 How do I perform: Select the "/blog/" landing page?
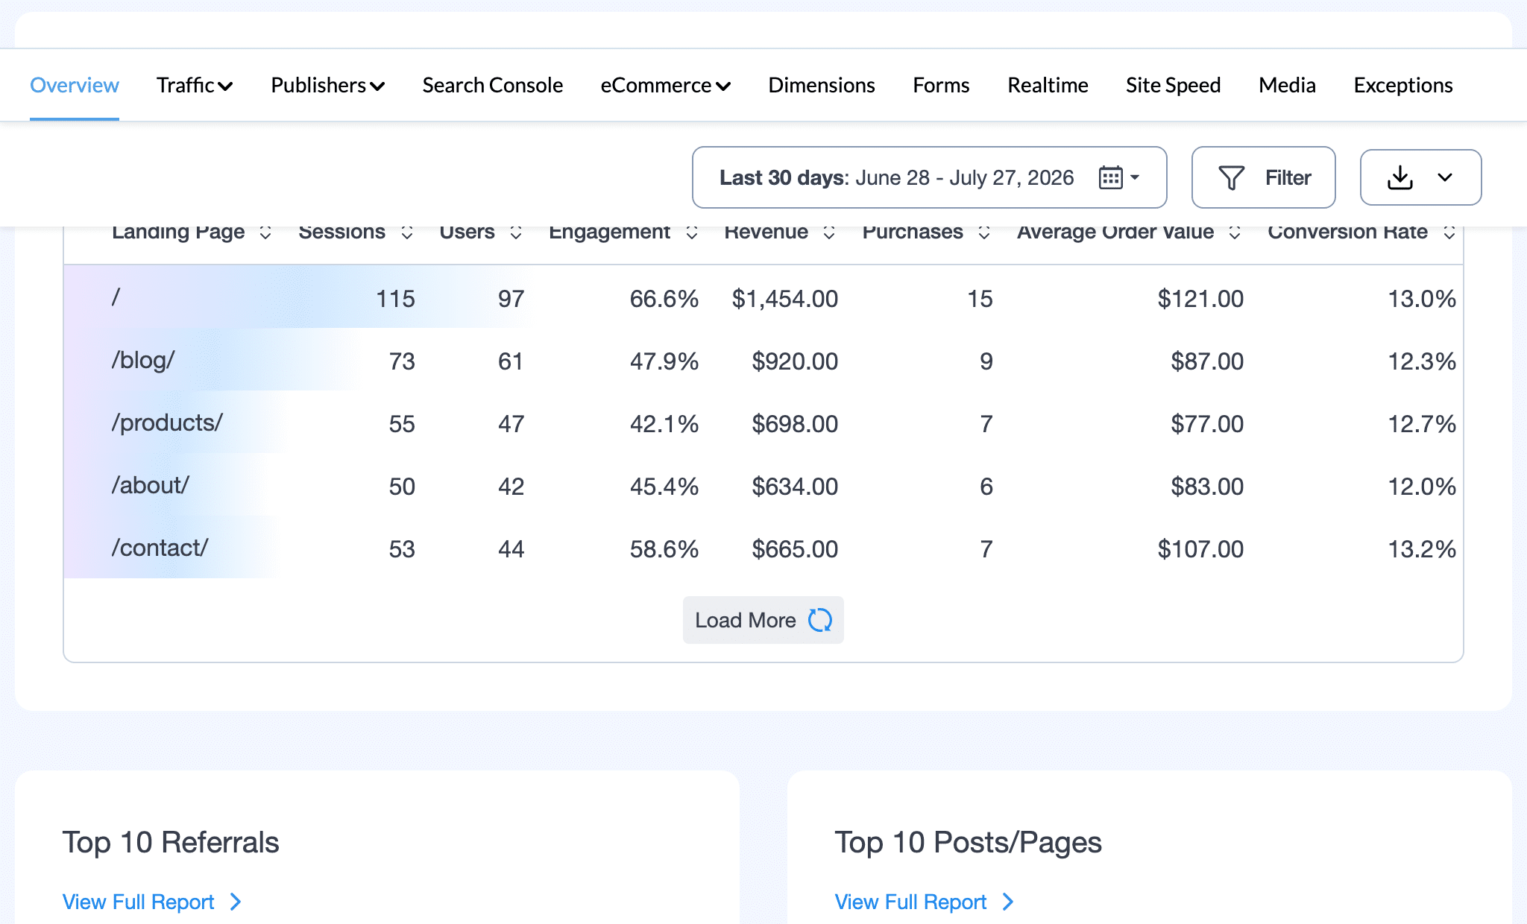click(143, 361)
